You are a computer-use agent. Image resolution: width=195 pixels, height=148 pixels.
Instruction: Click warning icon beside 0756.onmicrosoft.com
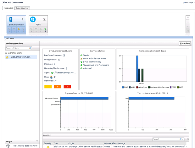pos(7,57)
